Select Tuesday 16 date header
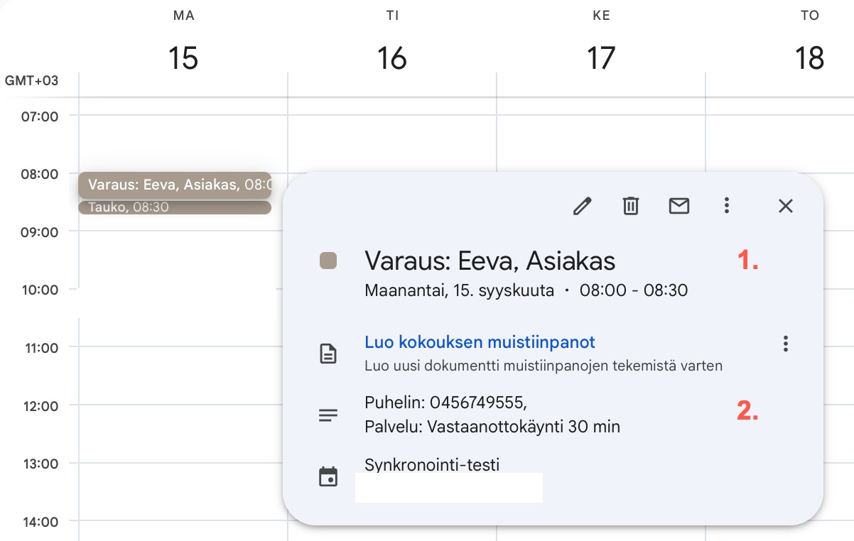This screenshot has width=854, height=541. click(392, 58)
